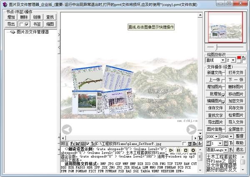Toggle the unchecked box beside 导出
Viewport: 250px width, 177px height.
point(21,25)
